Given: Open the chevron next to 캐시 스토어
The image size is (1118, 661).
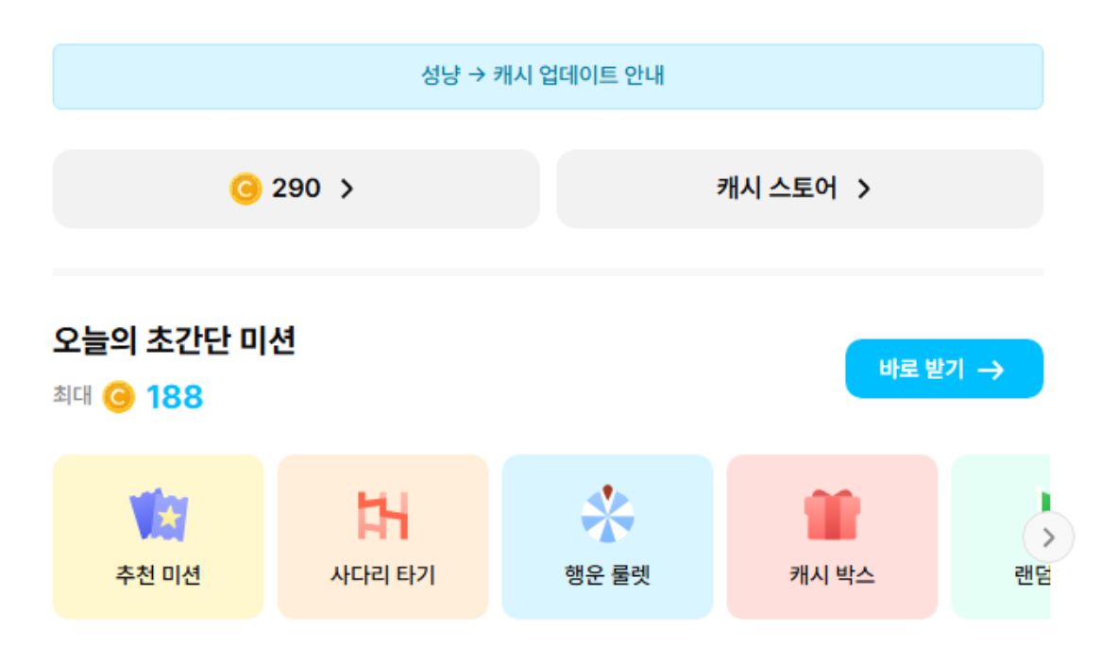Looking at the screenshot, I should tap(863, 190).
